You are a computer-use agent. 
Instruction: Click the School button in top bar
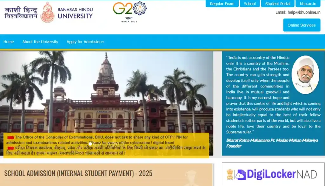pos(250,4)
